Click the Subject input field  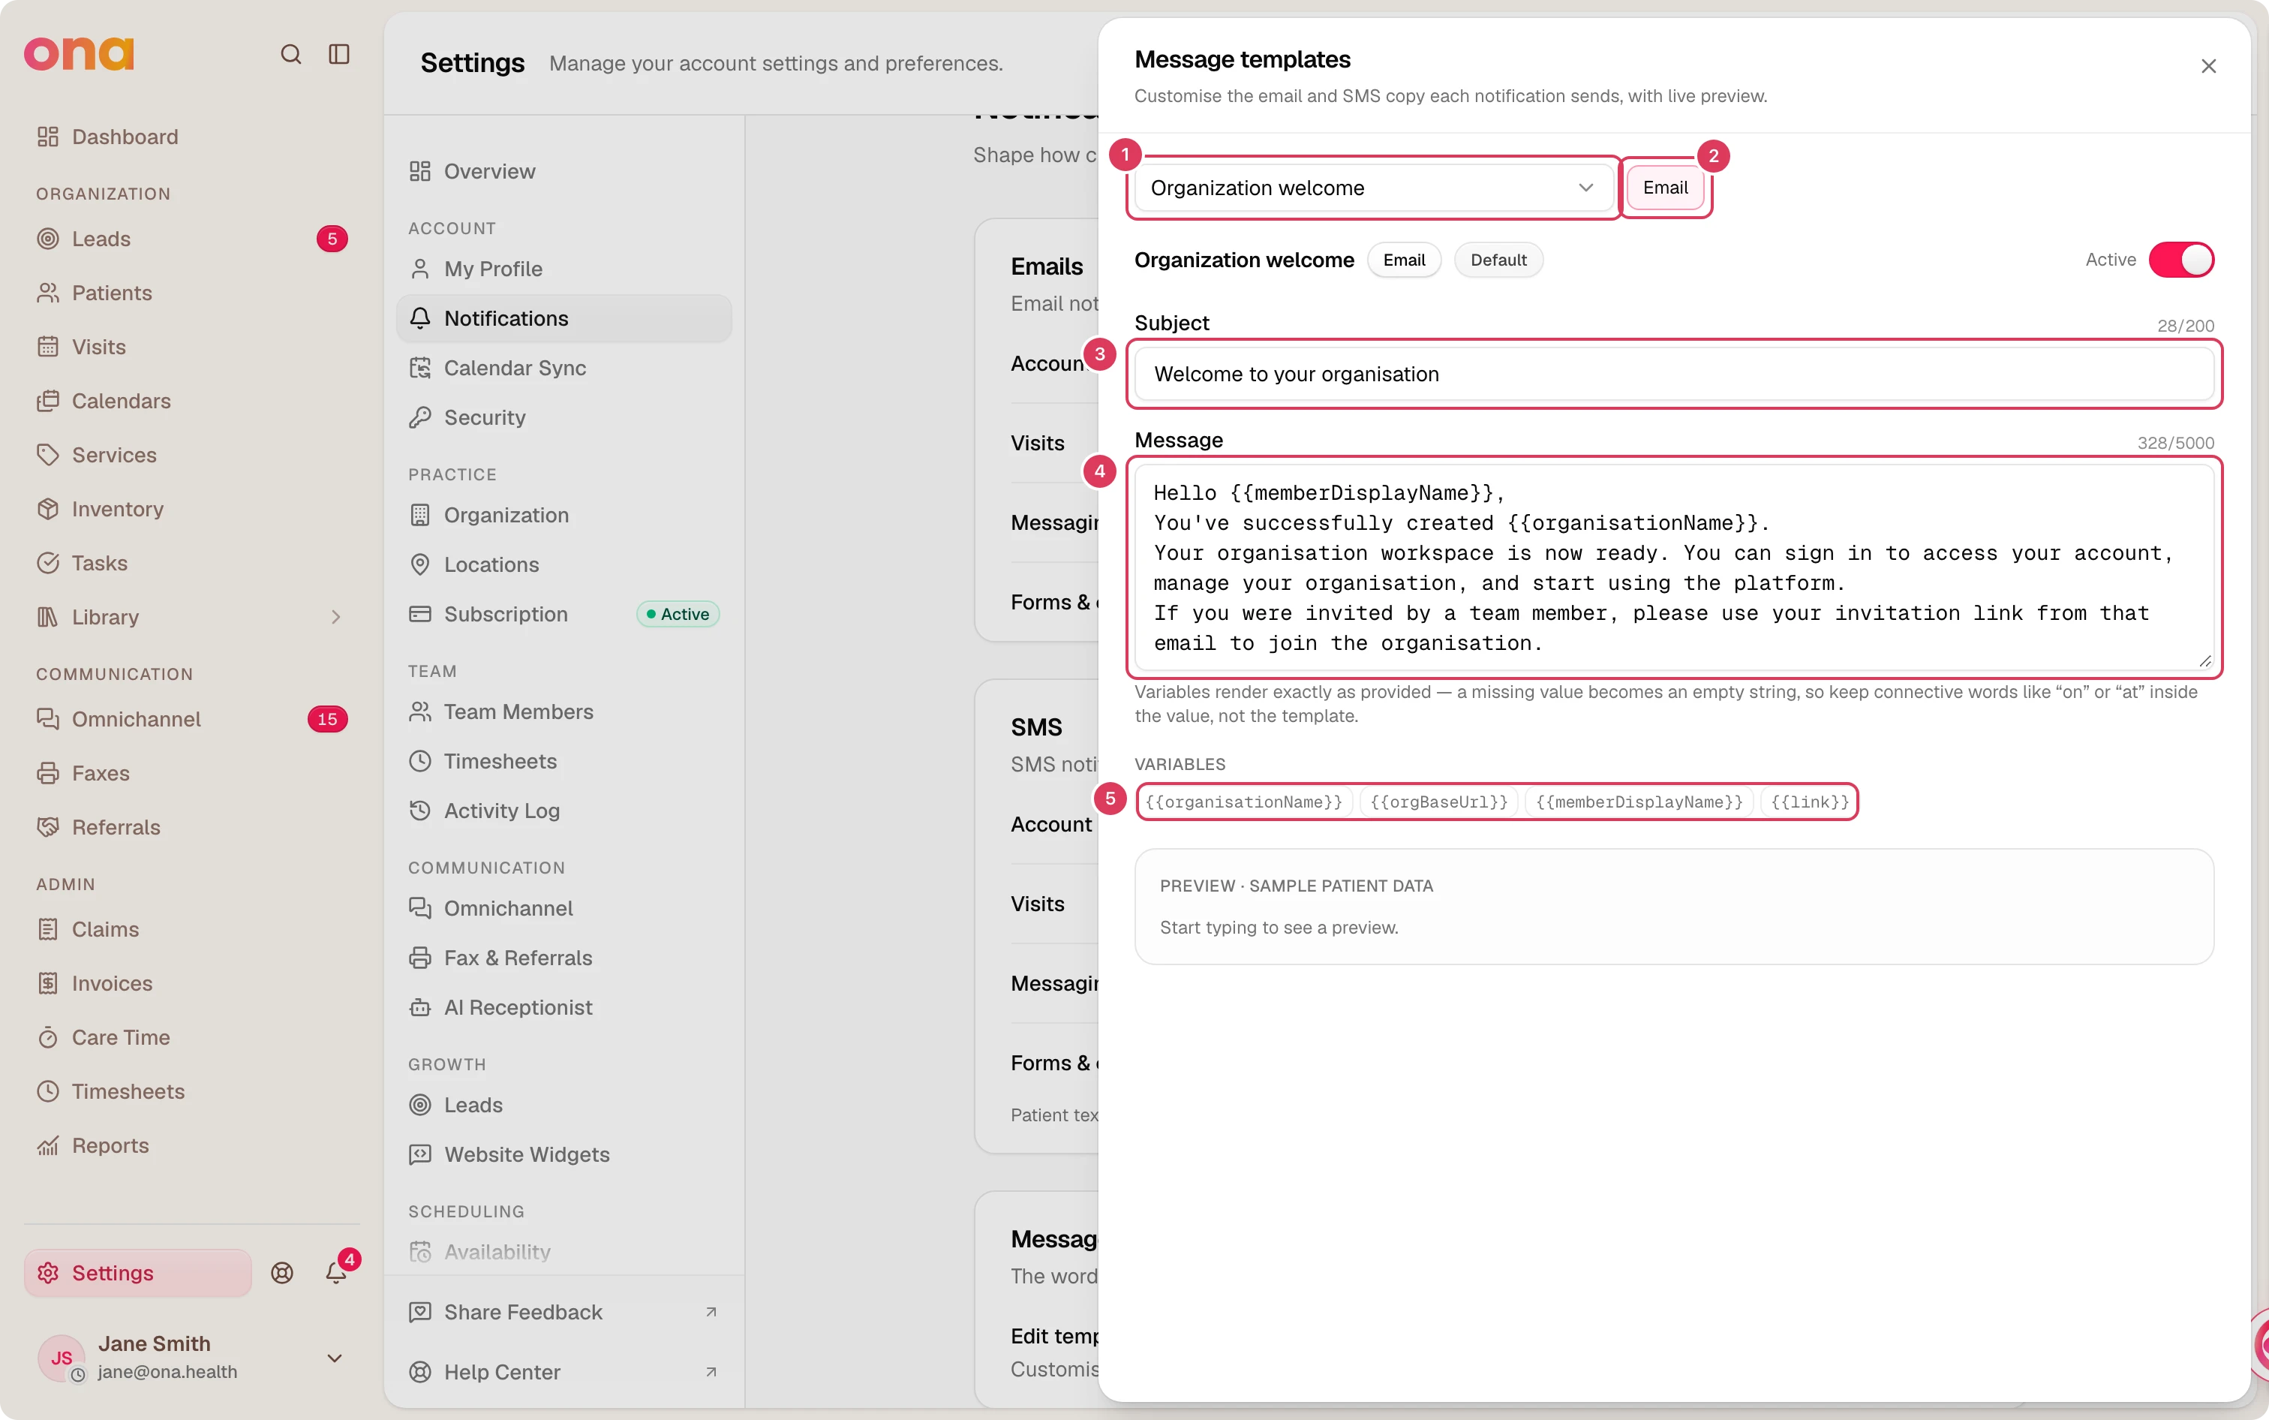coord(1674,374)
